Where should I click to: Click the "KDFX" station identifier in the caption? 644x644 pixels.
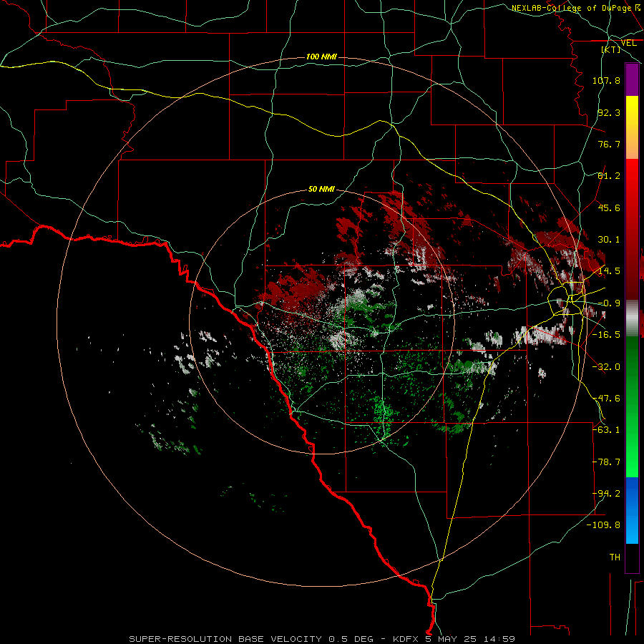tap(406, 639)
